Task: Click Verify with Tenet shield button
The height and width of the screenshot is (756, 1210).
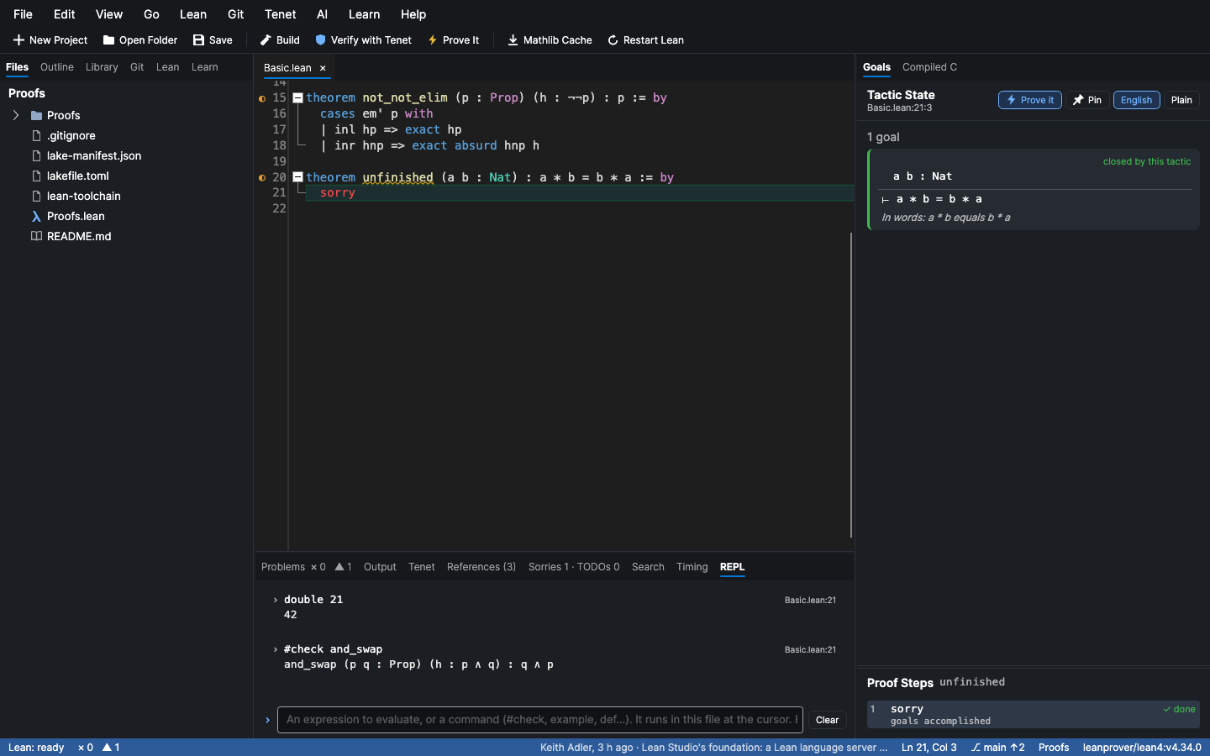Action: (x=363, y=40)
